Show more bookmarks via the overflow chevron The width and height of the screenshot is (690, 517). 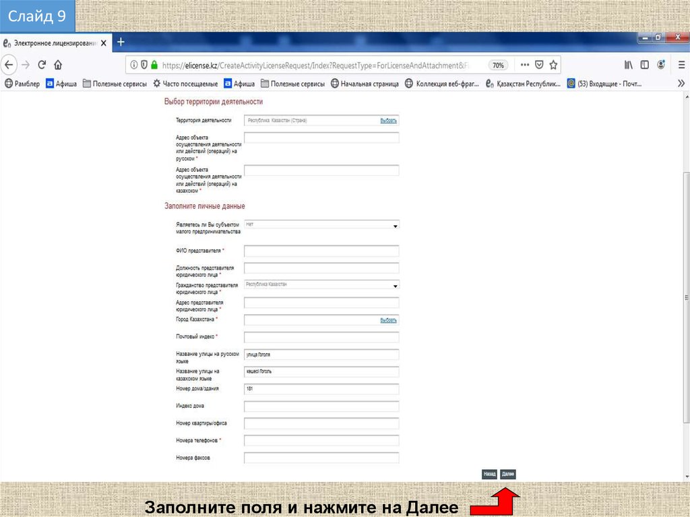pyautogui.click(x=680, y=84)
